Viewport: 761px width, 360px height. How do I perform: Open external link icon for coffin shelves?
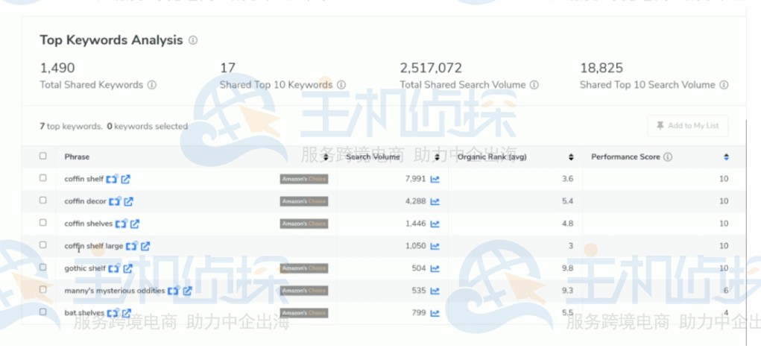click(x=135, y=224)
